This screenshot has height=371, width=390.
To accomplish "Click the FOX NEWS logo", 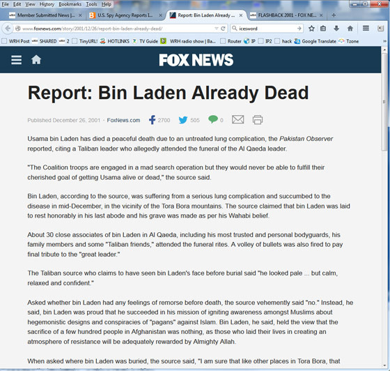I will point(196,60).
